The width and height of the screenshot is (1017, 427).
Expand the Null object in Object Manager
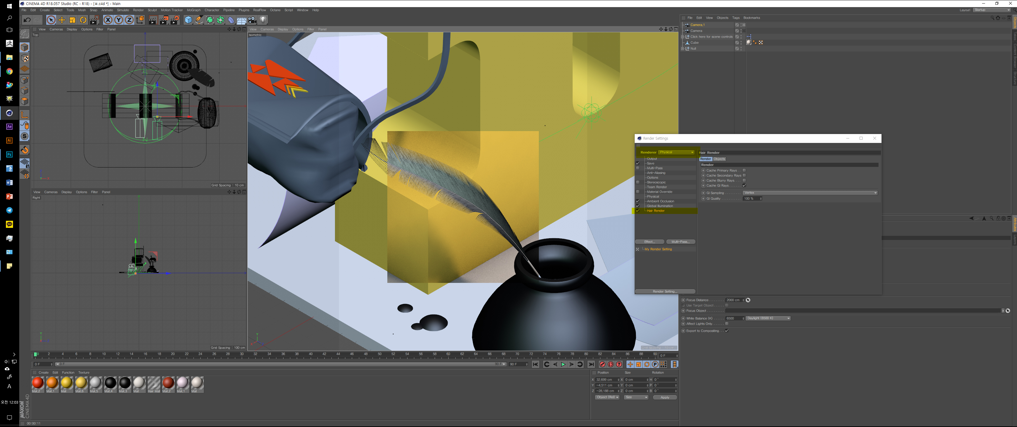(x=683, y=49)
